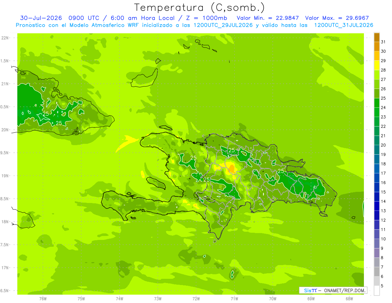Click "Valor Min. = 22.9847"

(268, 18)
